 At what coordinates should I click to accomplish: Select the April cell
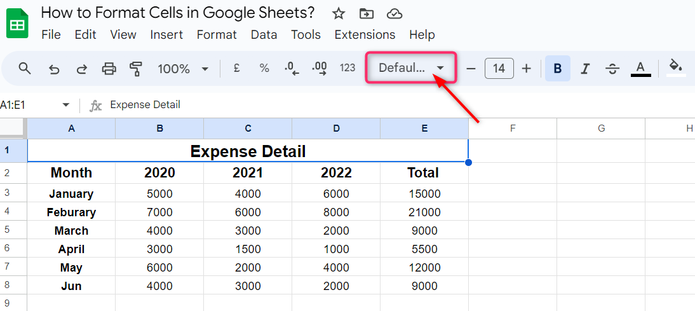pos(71,249)
